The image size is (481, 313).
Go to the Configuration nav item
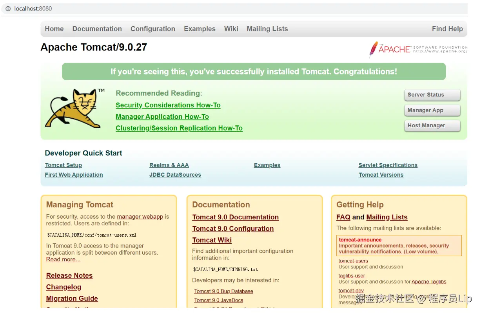(x=153, y=29)
